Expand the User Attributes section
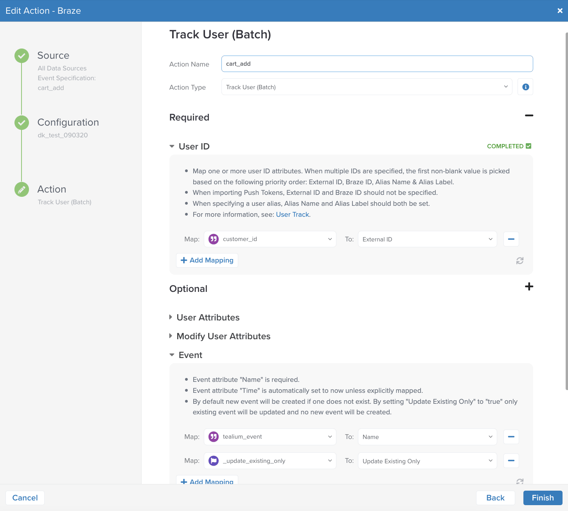Image resolution: width=568 pixels, height=511 pixels. click(208, 317)
